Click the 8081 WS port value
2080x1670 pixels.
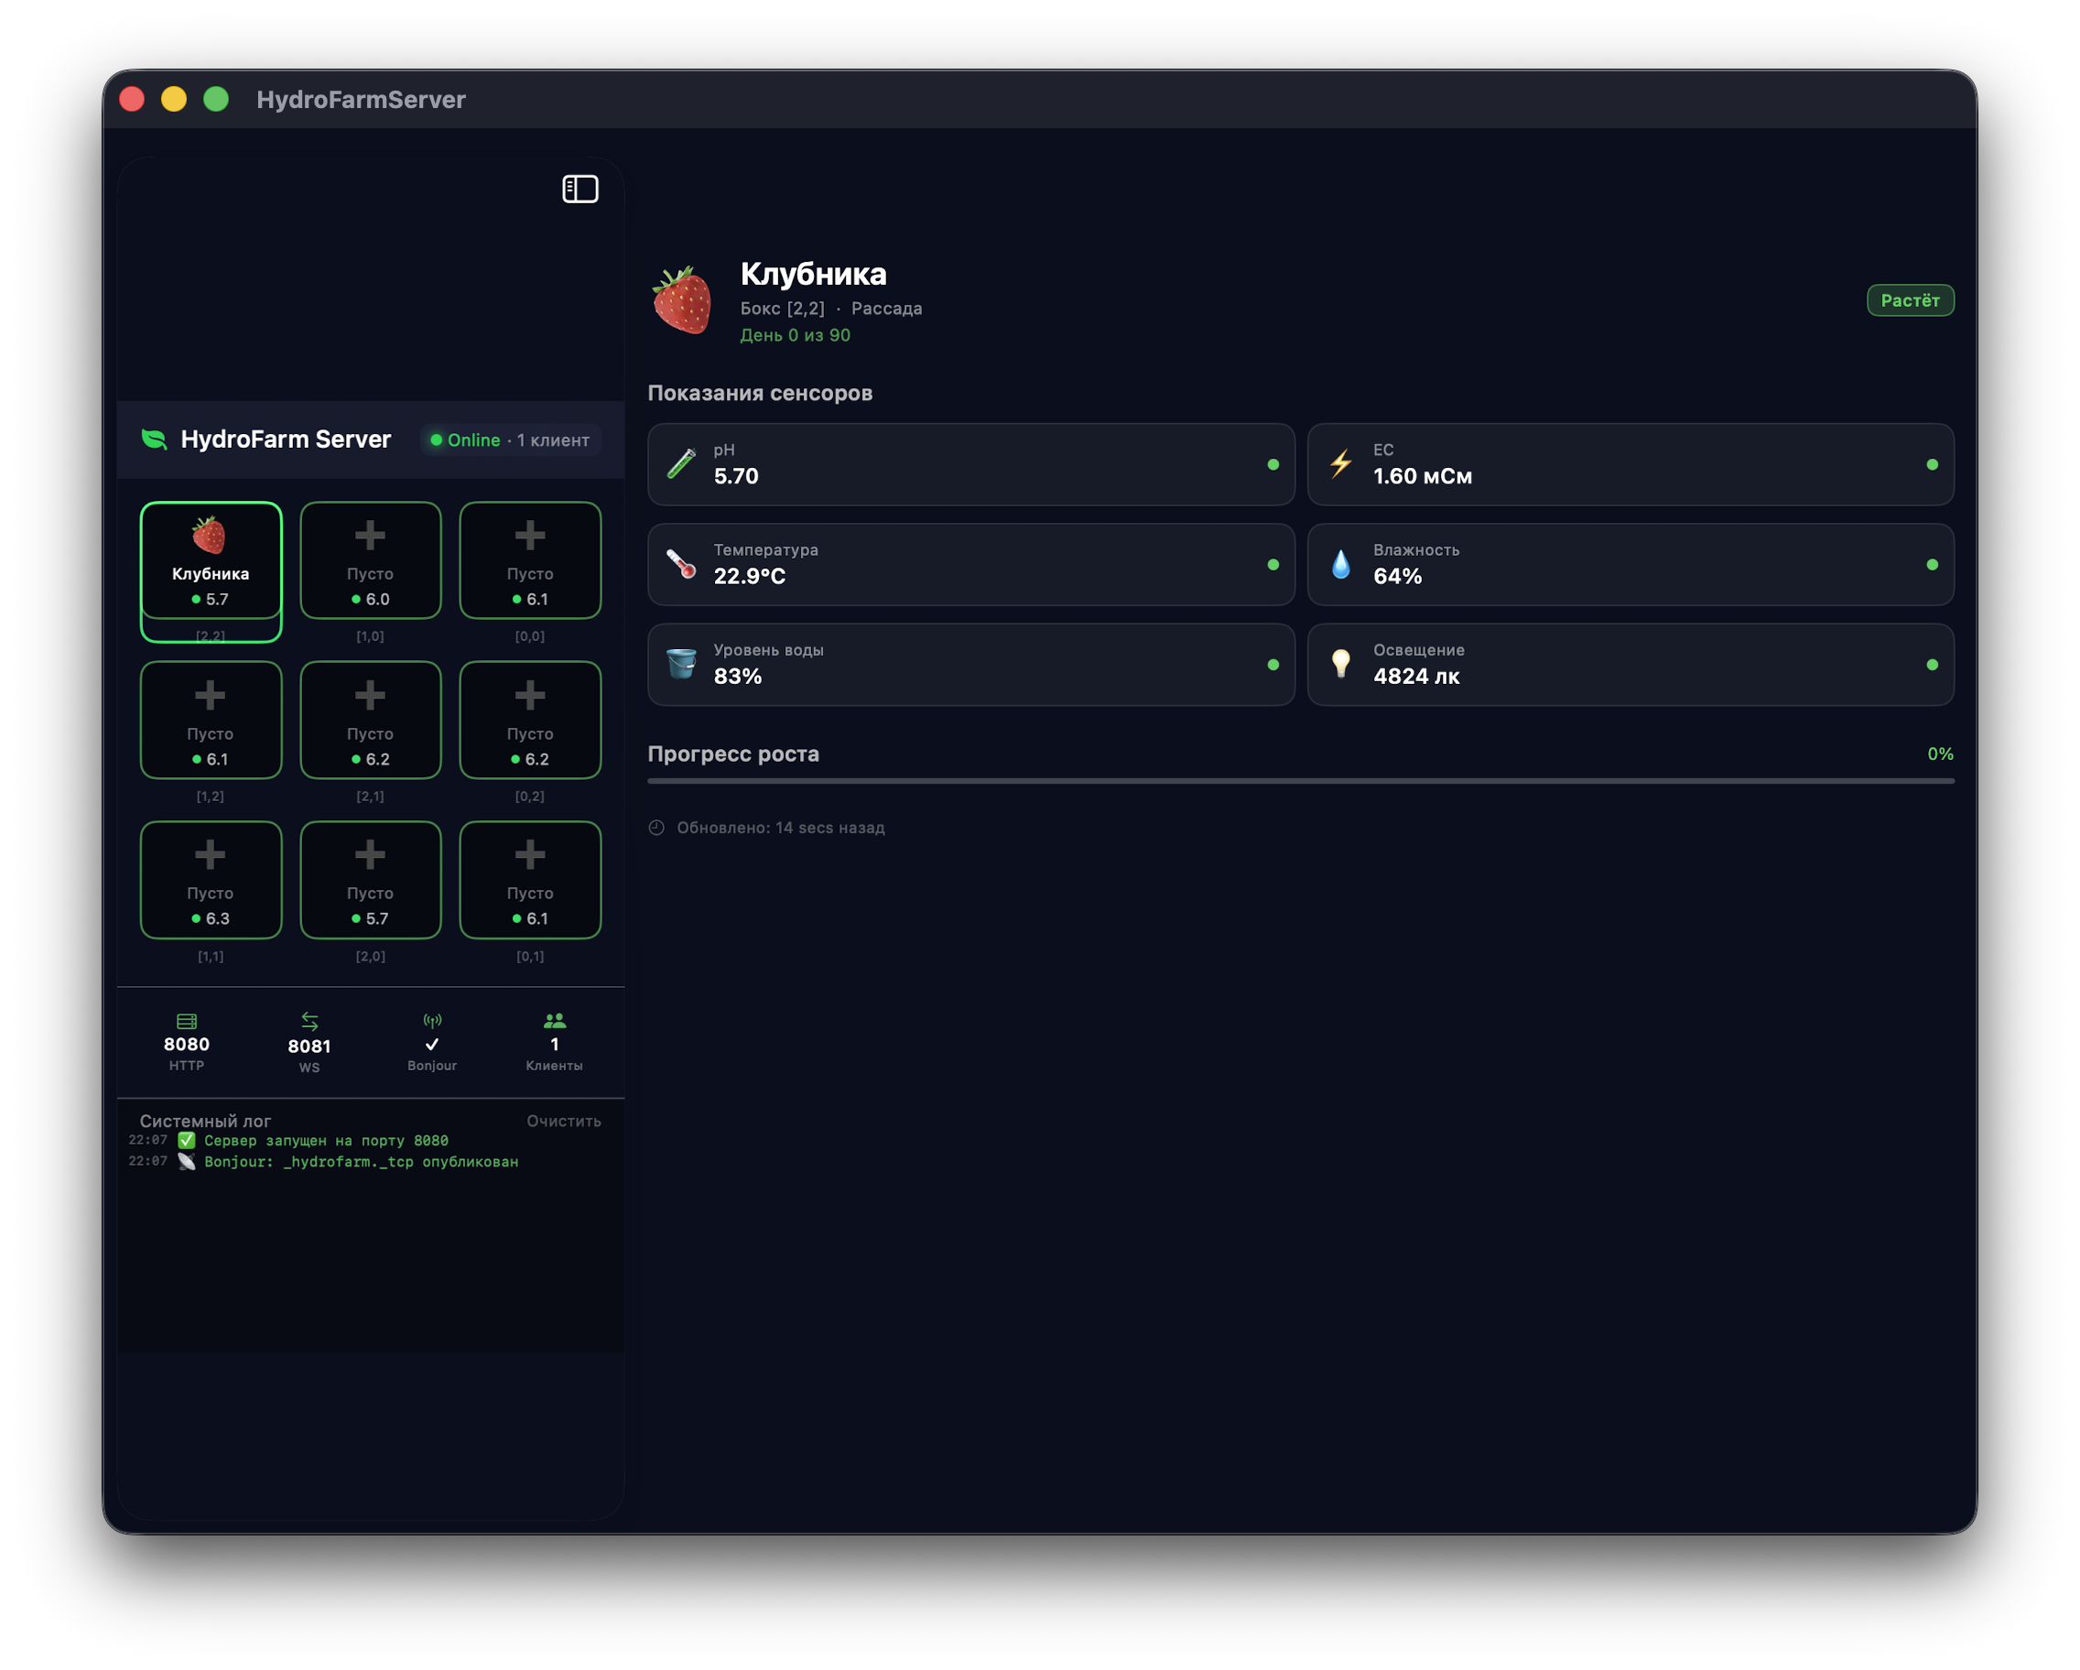pyautogui.click(x=309, y=1046)
